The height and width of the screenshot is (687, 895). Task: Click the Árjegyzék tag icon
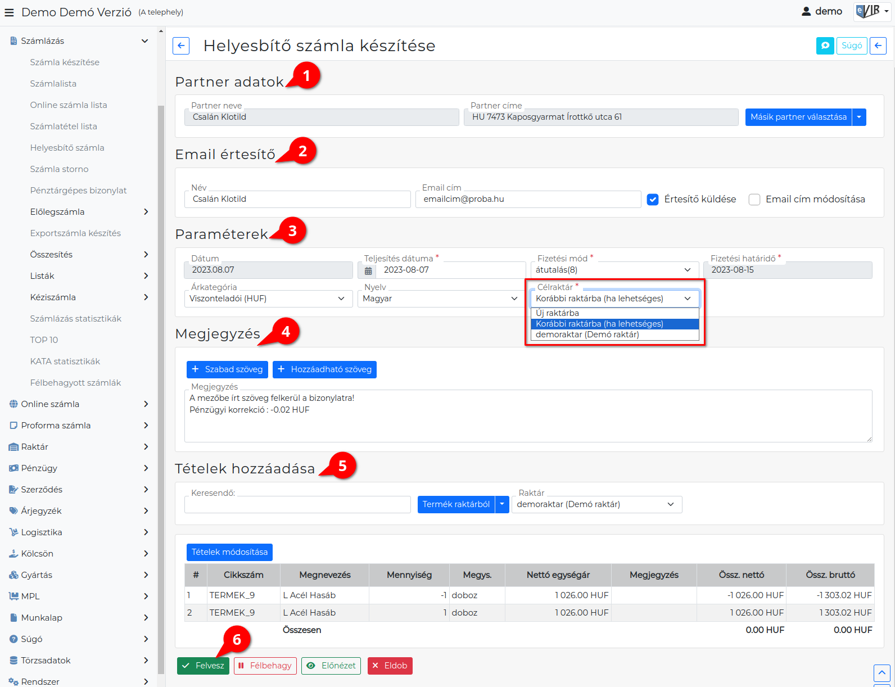tap(13, 511)
